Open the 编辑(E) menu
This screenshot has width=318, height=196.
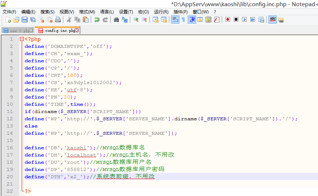tap(28, 12)
